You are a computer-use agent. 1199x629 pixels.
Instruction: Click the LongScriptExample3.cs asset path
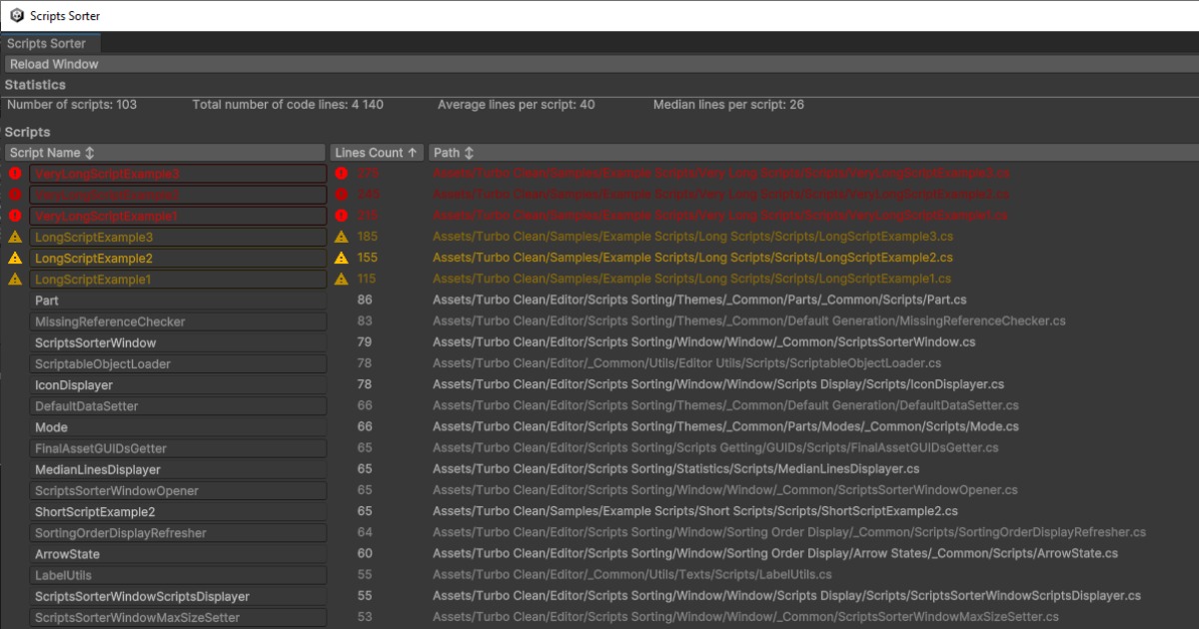pyautogui.click(x=691, y=238)
